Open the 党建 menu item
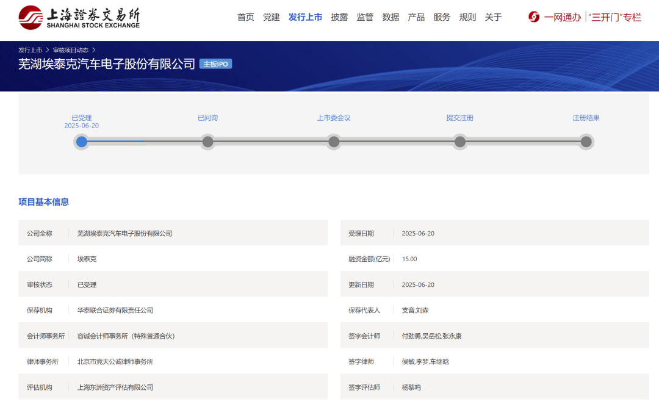 [x=272, y=17]
